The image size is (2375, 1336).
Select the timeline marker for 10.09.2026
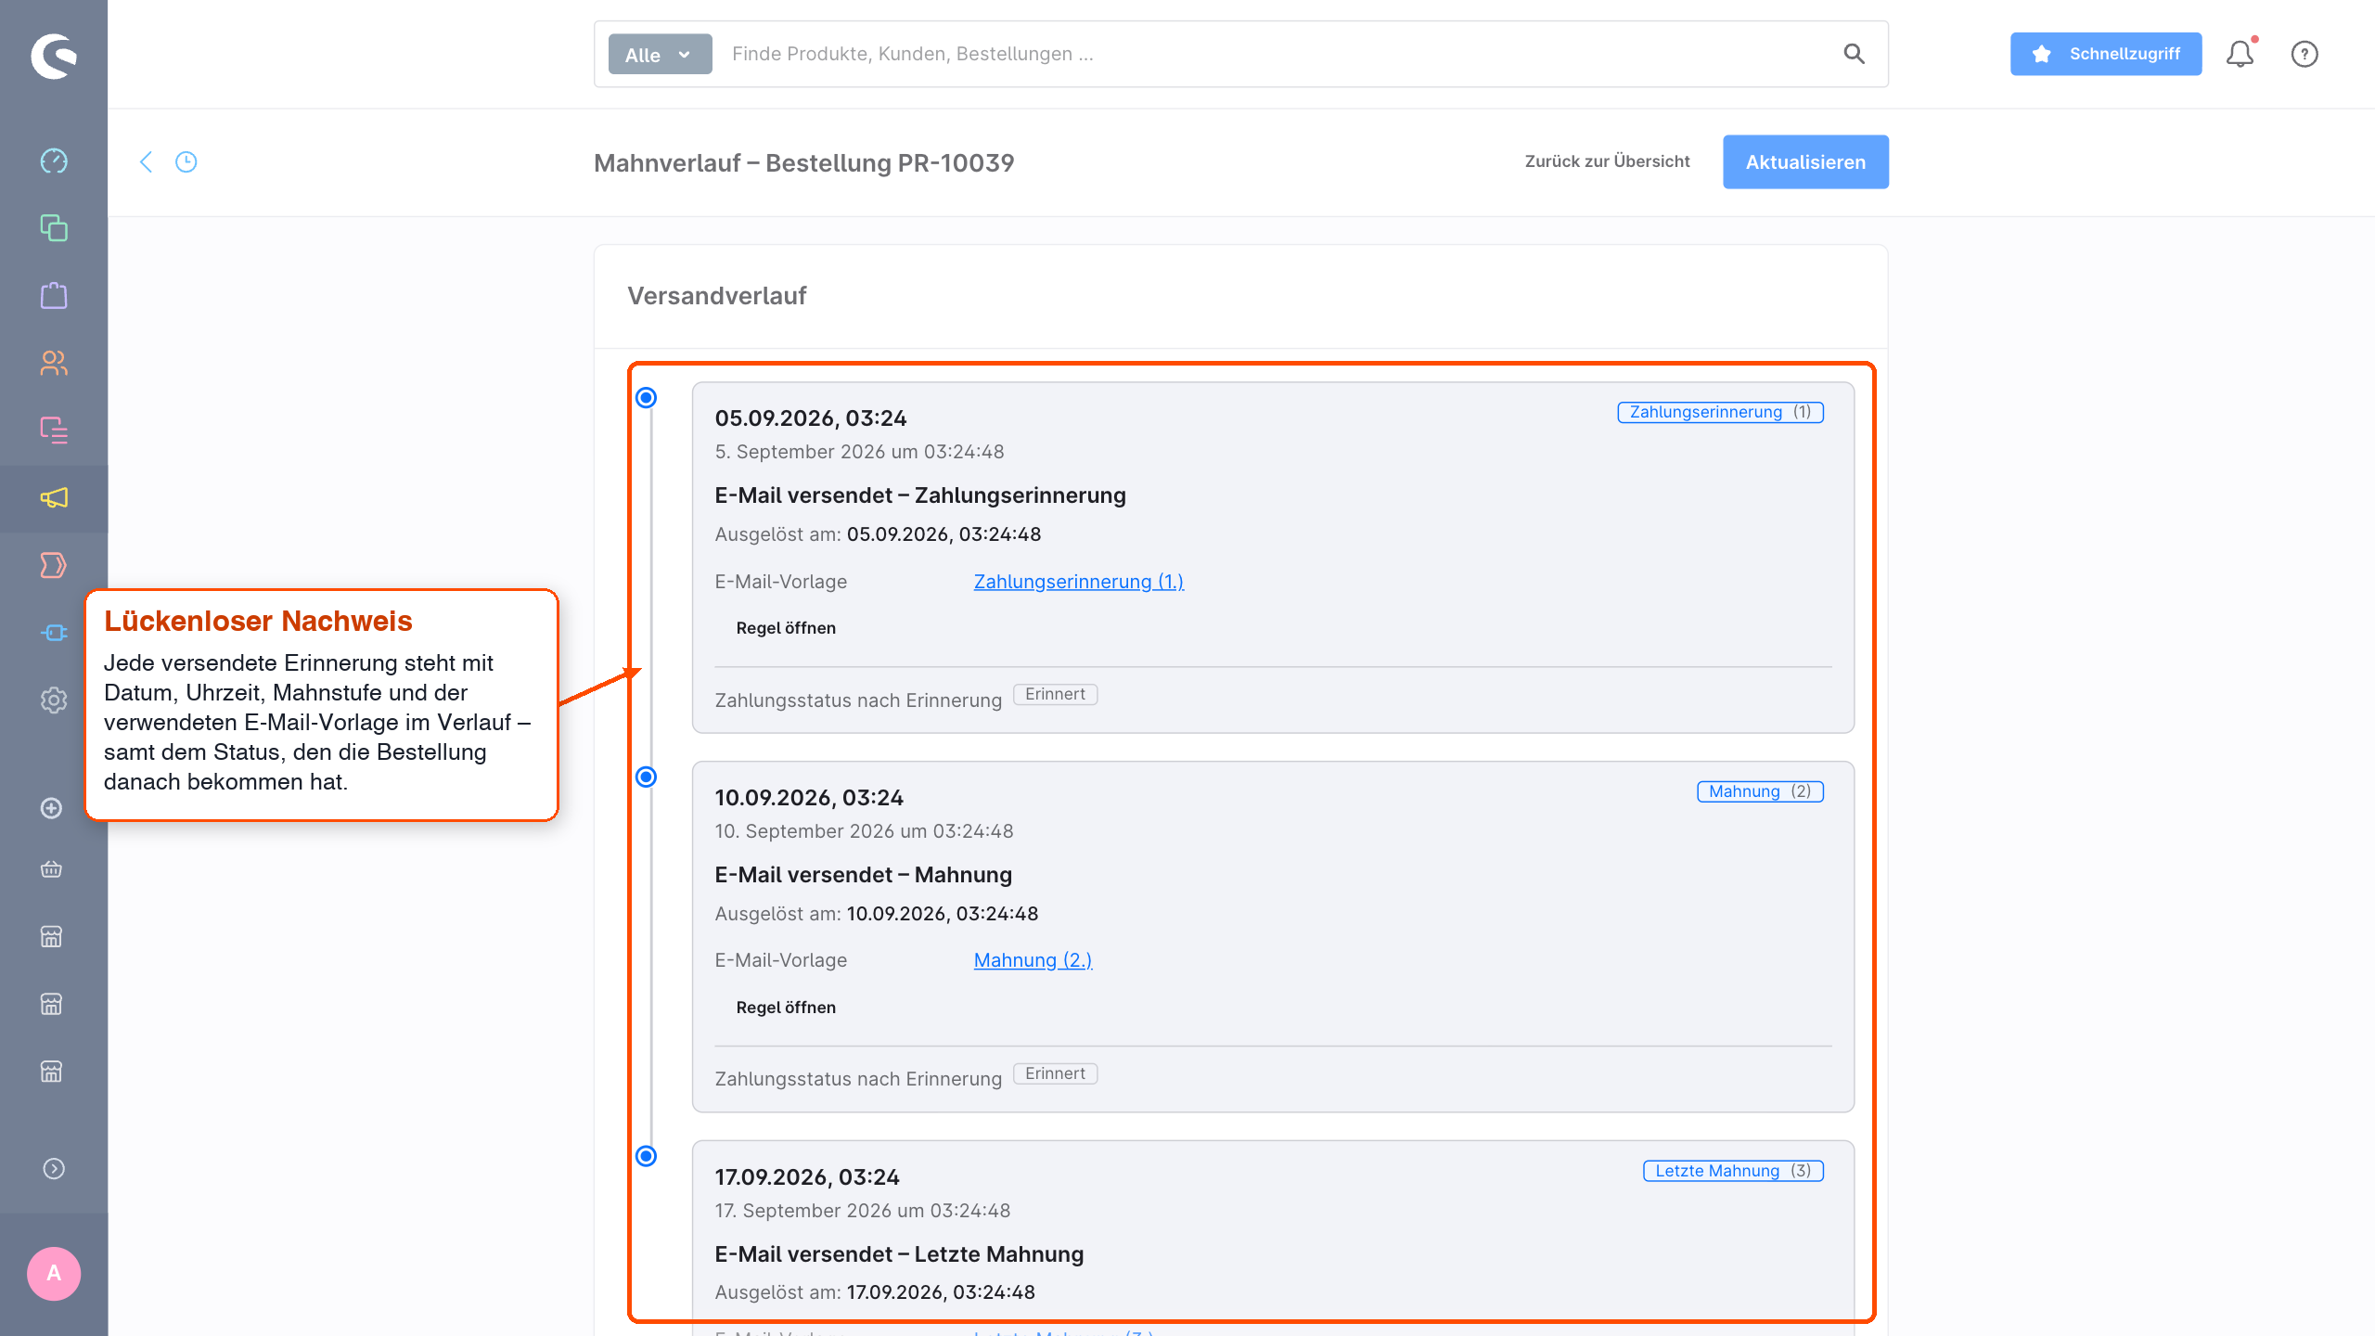[647, 777]
